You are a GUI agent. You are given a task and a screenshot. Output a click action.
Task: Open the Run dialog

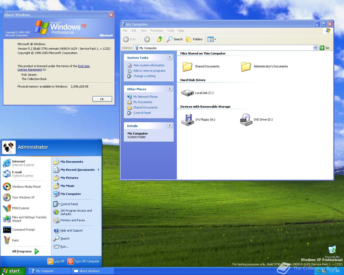(x=76, y=247)
